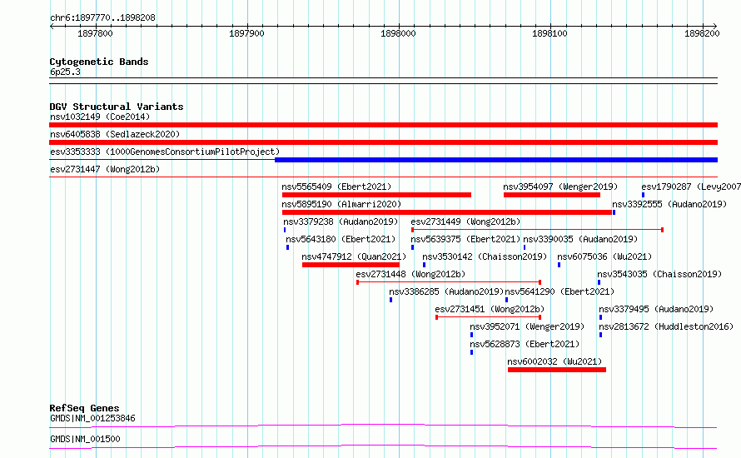Viewport: 741px width, 458px height.
Task: Open the esv2731449 (Wong2012b) label
Action: click(465, 222)
